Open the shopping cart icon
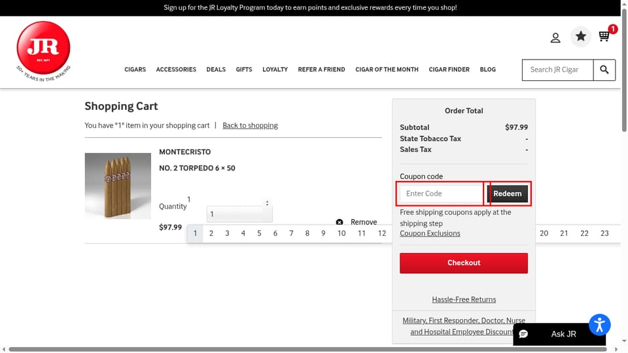This screenshot has height=353, width=628. click(x=604, y=36)
